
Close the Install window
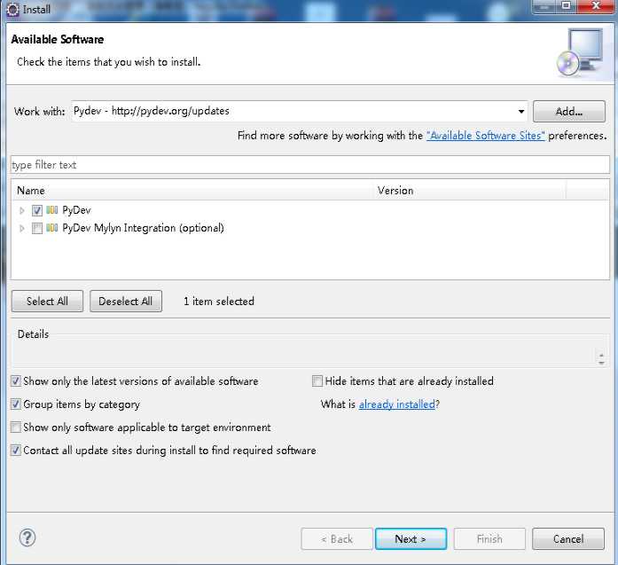596,6
